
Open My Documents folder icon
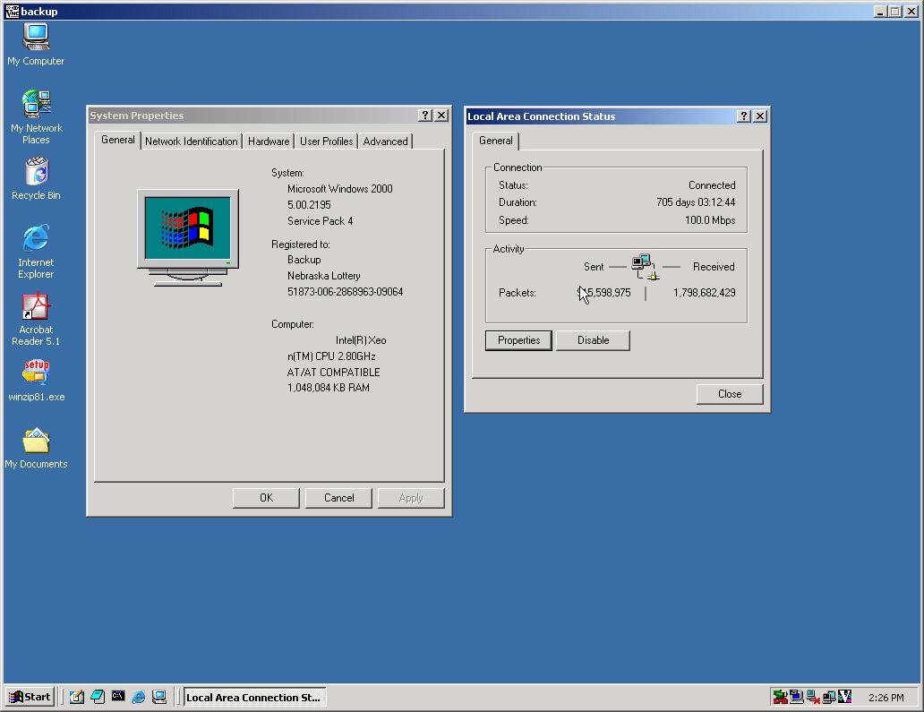coord(36,441)
